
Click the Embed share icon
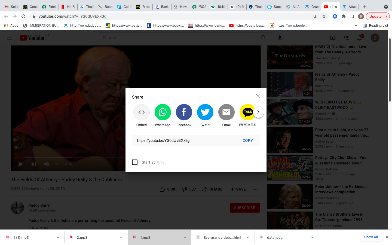tap(141, 112)
